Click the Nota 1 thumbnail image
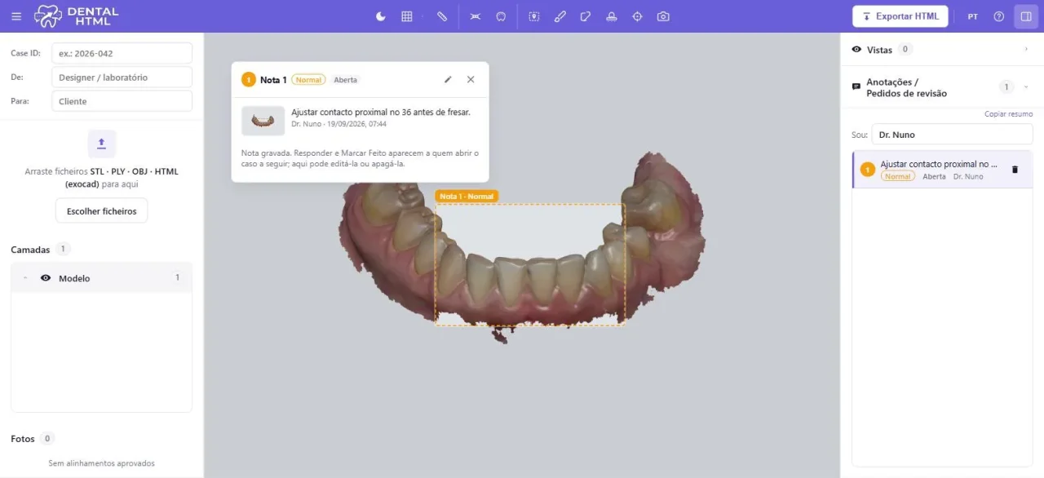1044x478 pixels. (263, 120)
